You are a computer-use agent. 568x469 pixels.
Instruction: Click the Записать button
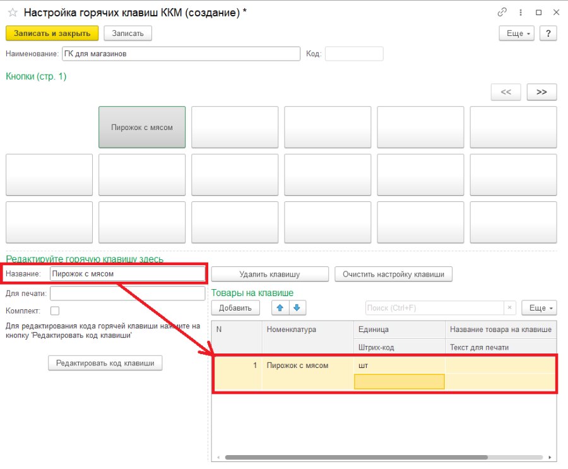pos(128,33)
